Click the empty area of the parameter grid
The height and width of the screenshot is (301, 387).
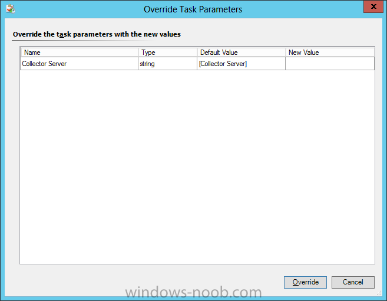coord(197,167)
